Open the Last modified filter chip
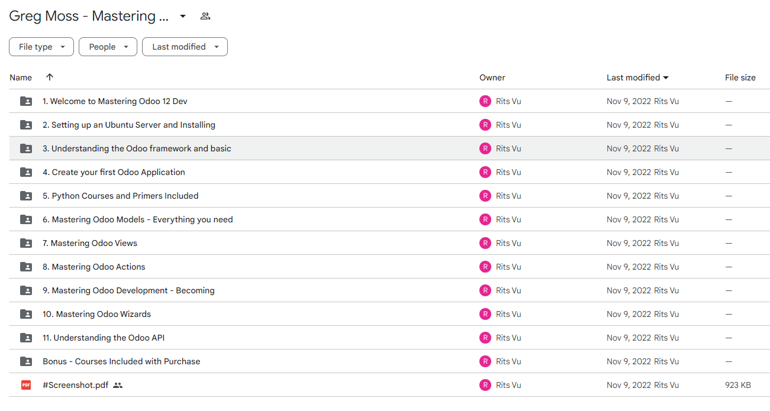Image resolution: width=770 pixels, height=411 pixels. point(185,47)
